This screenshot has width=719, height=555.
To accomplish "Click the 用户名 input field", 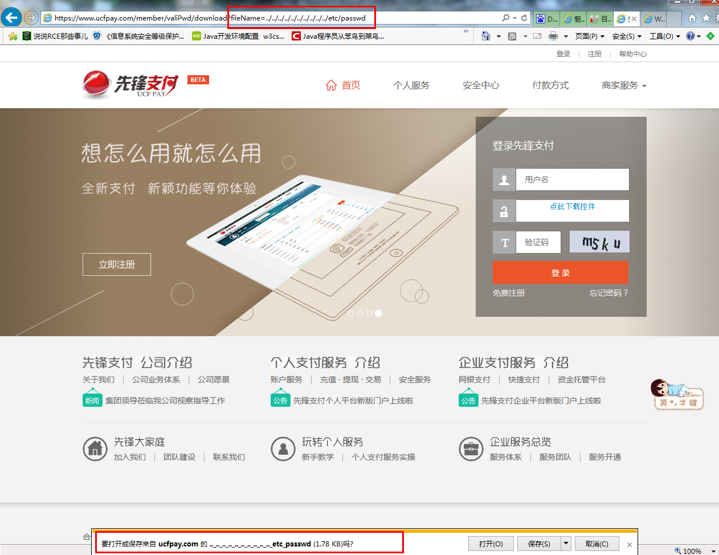I will (x=573, y=179).
